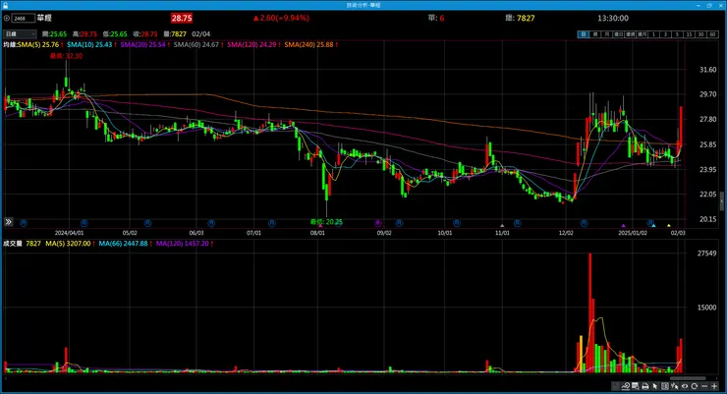
Task: Click the round icon left of stock code
Action: click(7, 18)
